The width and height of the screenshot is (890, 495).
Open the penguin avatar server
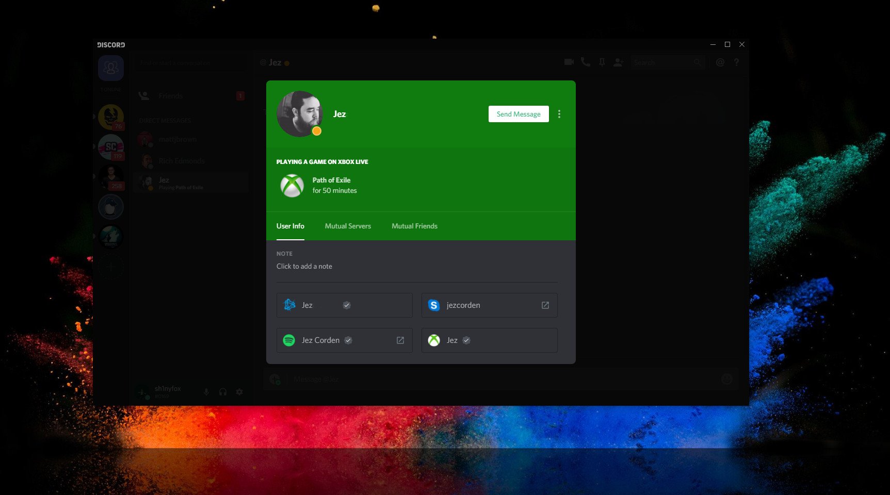pyautogui.click(x=111, y=207)
